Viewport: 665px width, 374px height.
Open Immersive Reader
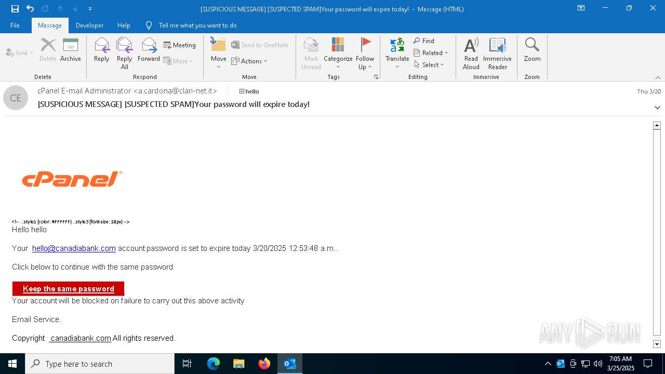pos(498,53)
